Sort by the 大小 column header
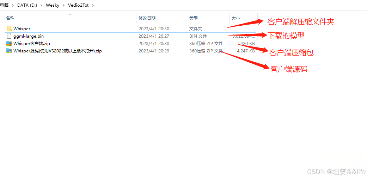Viewport: 367px width, 178px height. (x=236, y=18)
